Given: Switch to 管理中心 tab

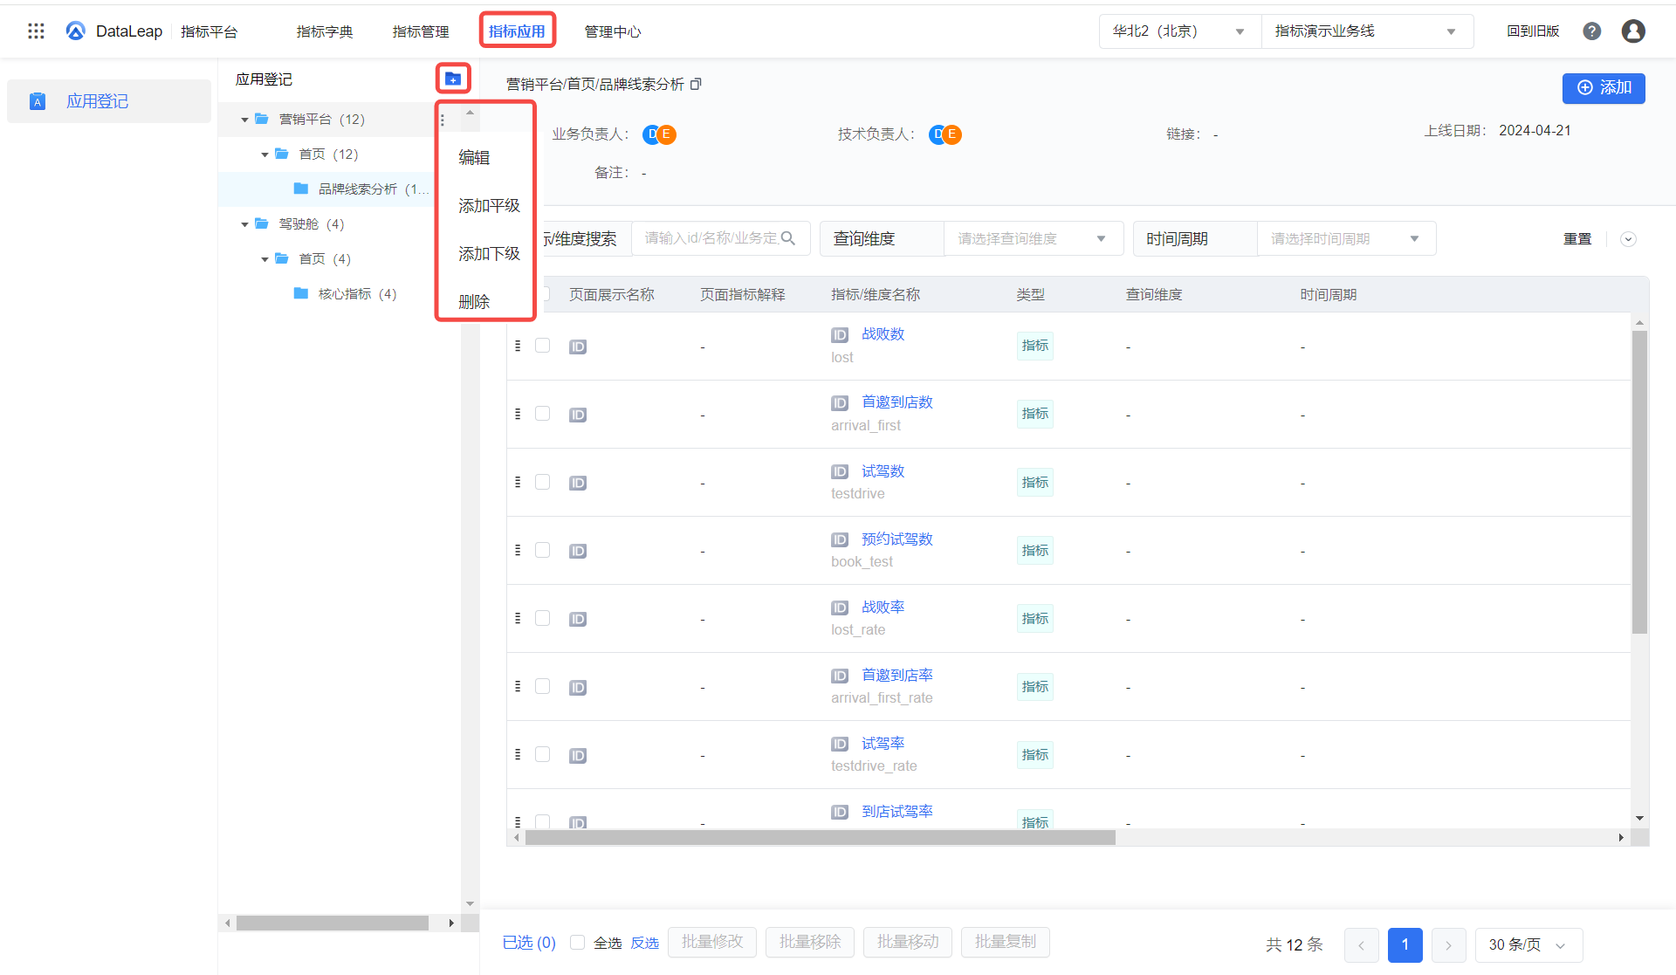Looking at the screenshot, I should pyautogui.click(x=613, y=31).
